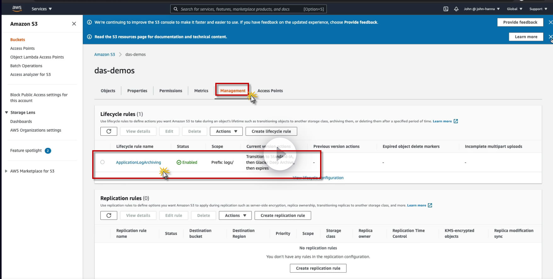
Task: Click the 'Prefix: logs/' scope cell
Action: pyautogui.click(x=223, y=162)
